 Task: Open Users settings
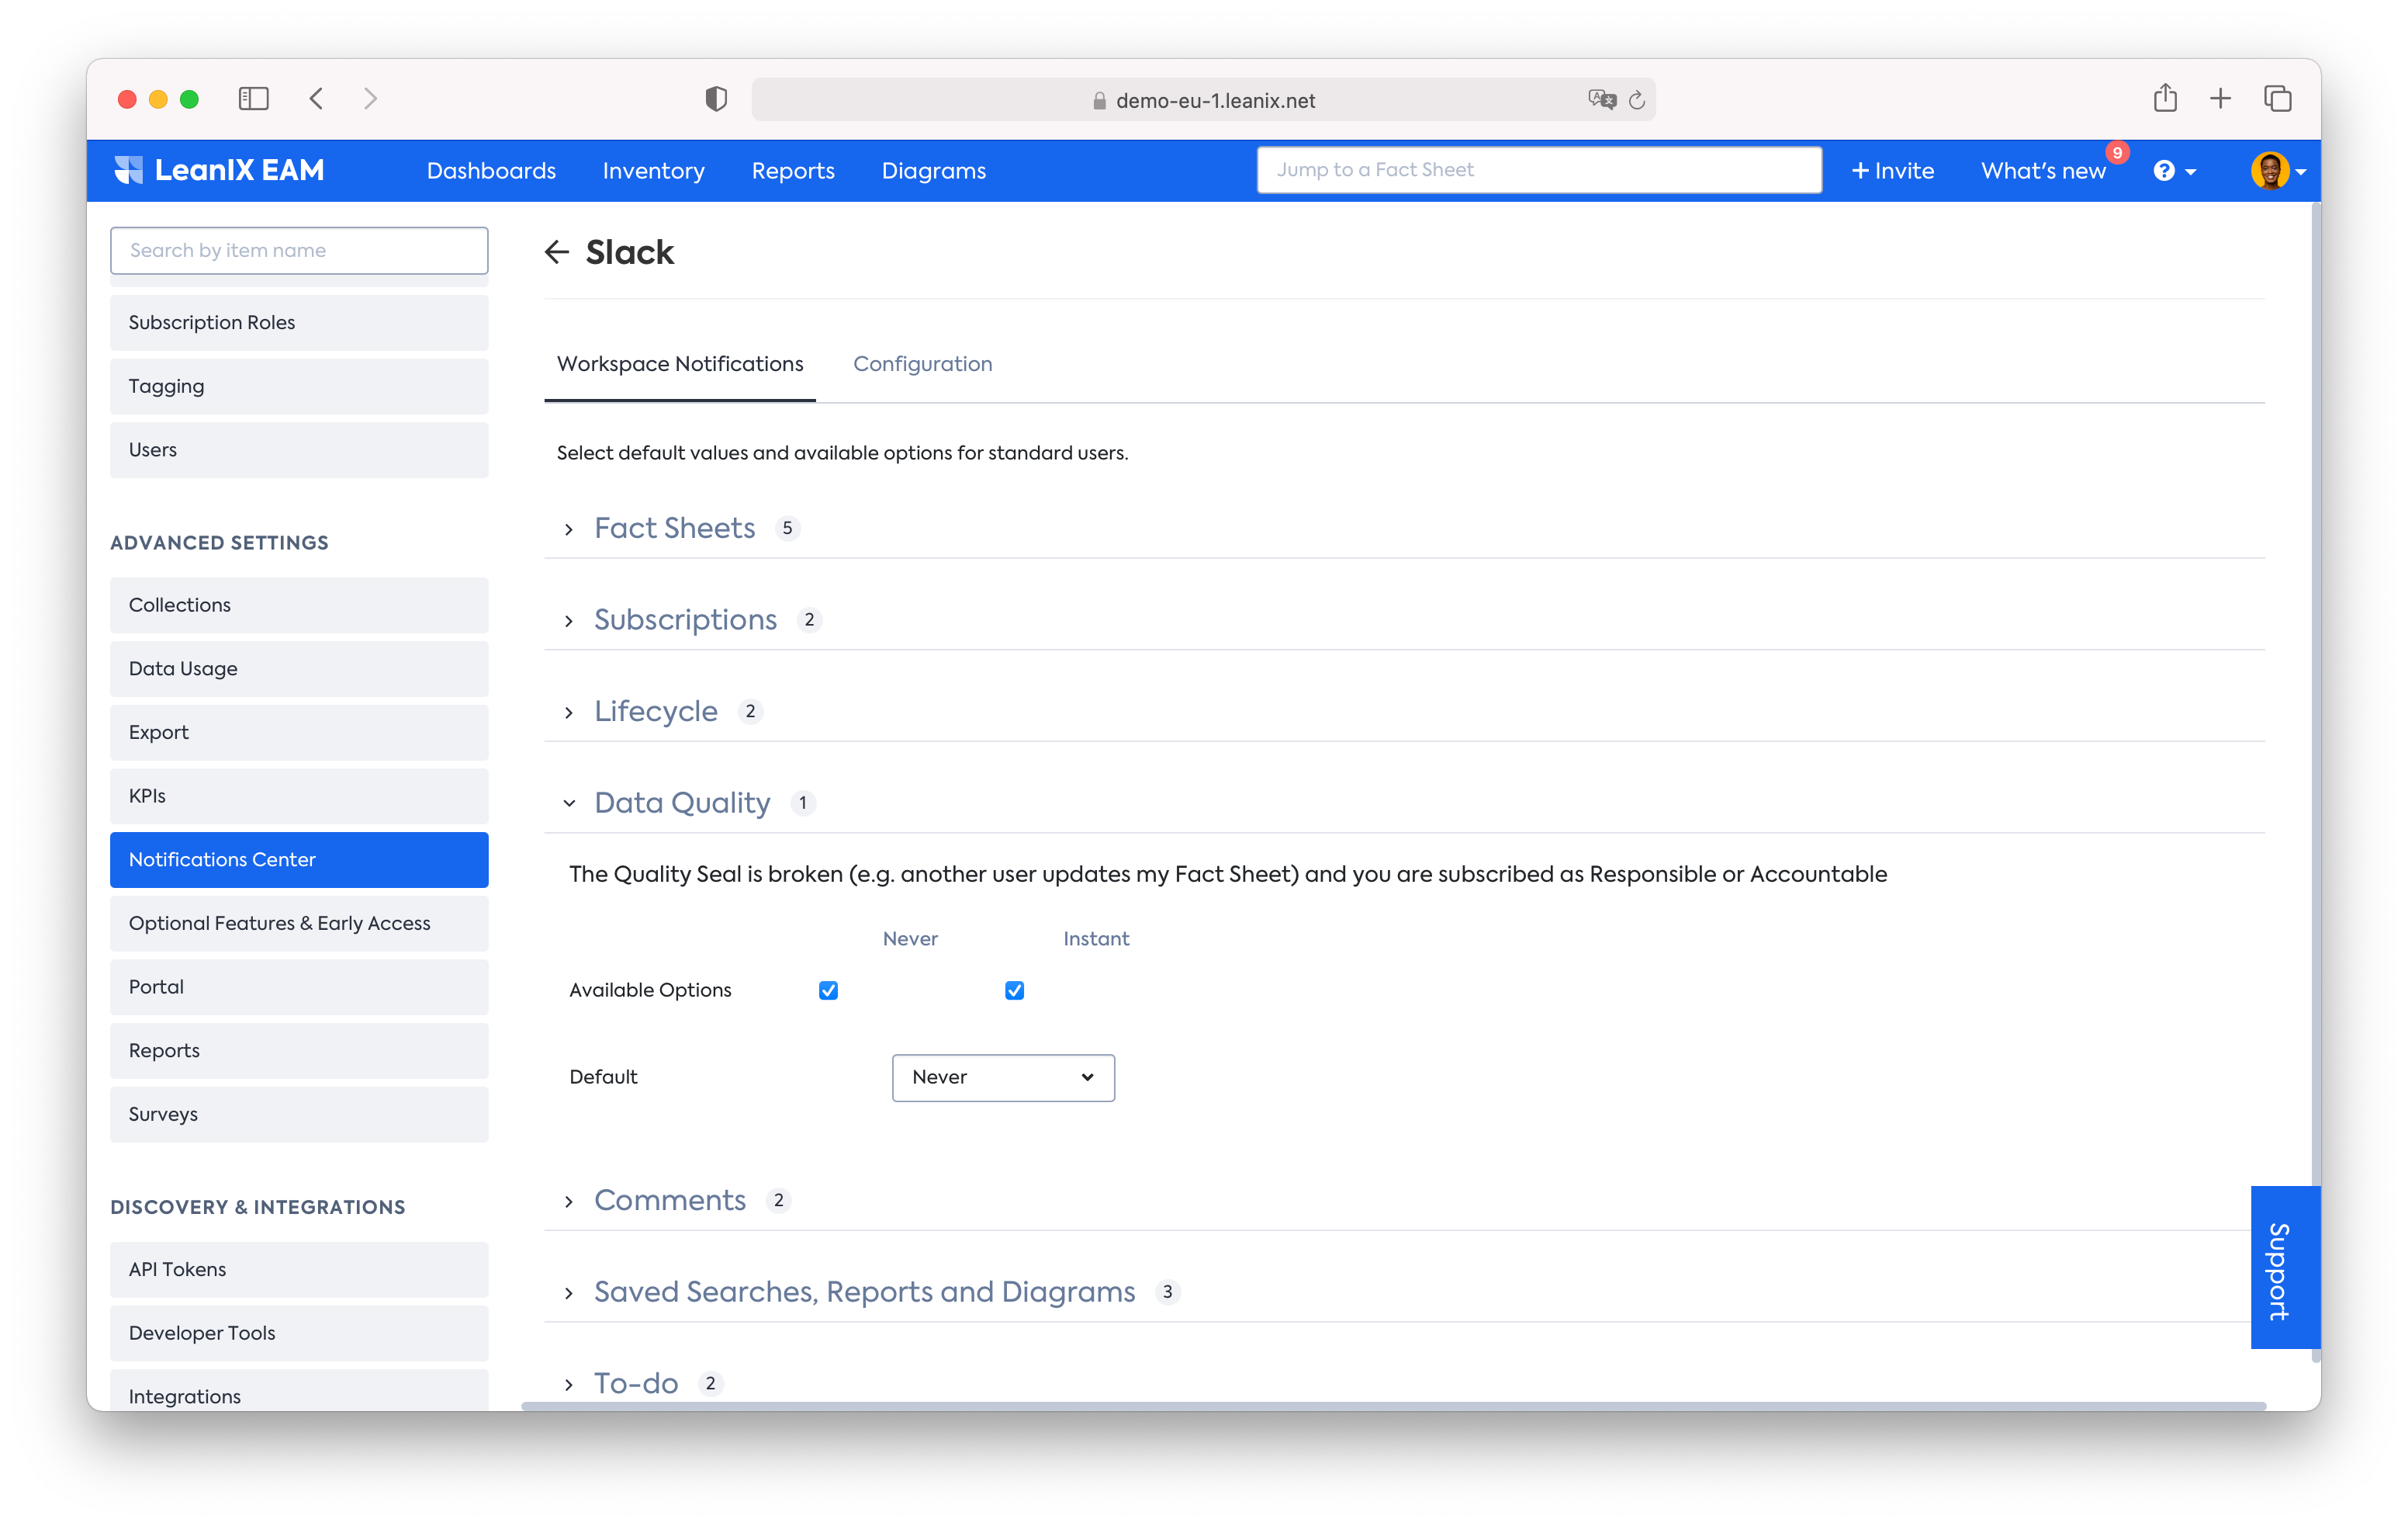coord(299,450)
